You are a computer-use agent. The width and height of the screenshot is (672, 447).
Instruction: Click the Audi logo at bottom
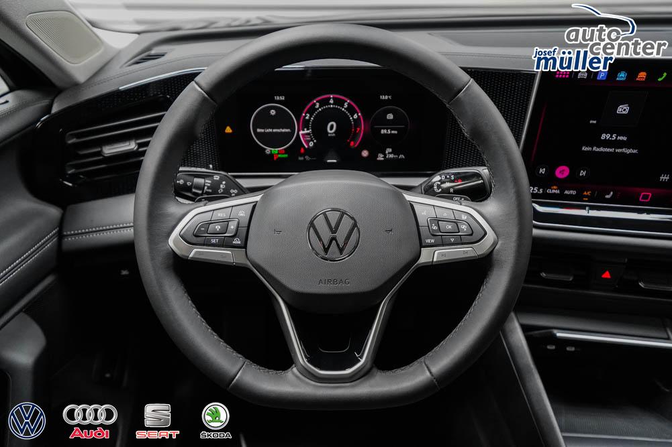coord(90,421)
